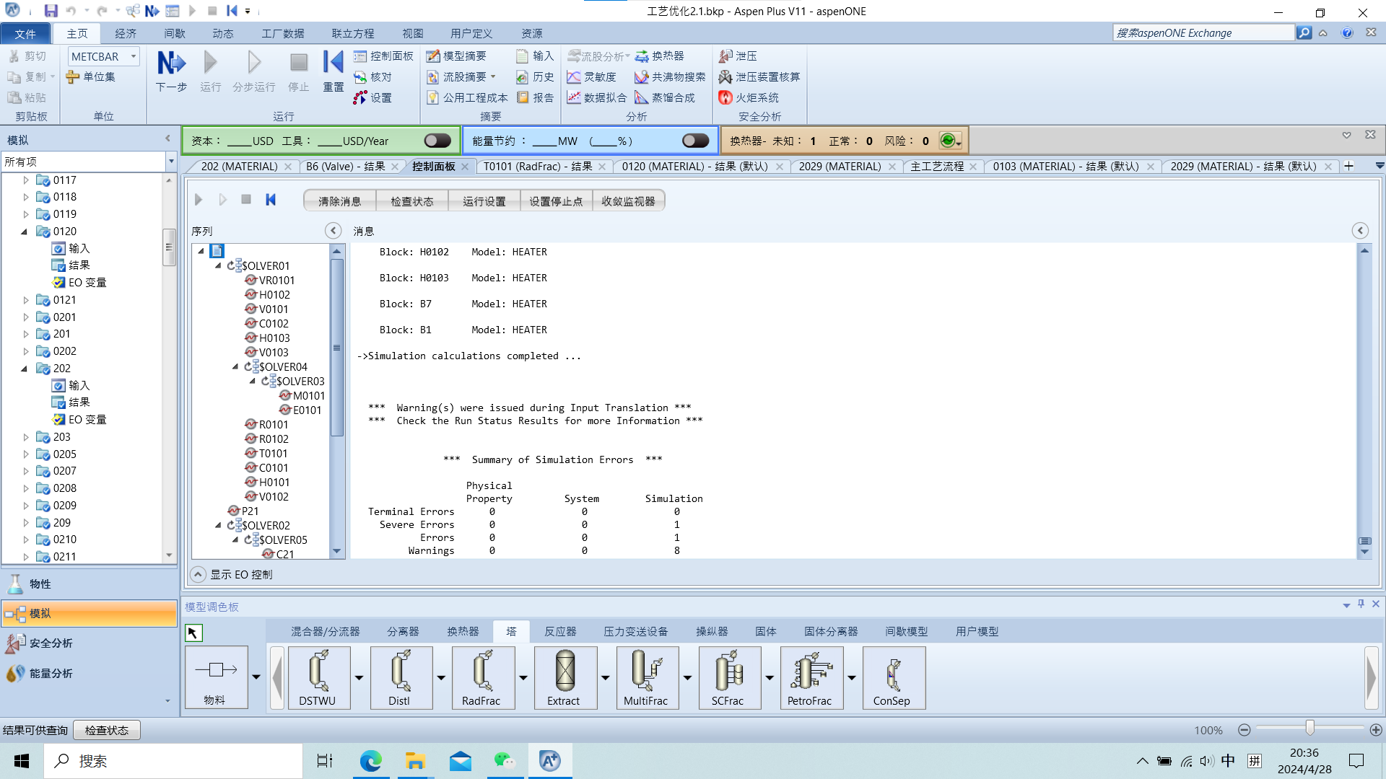Expand 显示 EO 控制 section
This screenshot has width=1386, height=779.
[198, 574]
